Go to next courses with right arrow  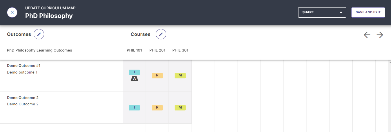pos(380,35)
